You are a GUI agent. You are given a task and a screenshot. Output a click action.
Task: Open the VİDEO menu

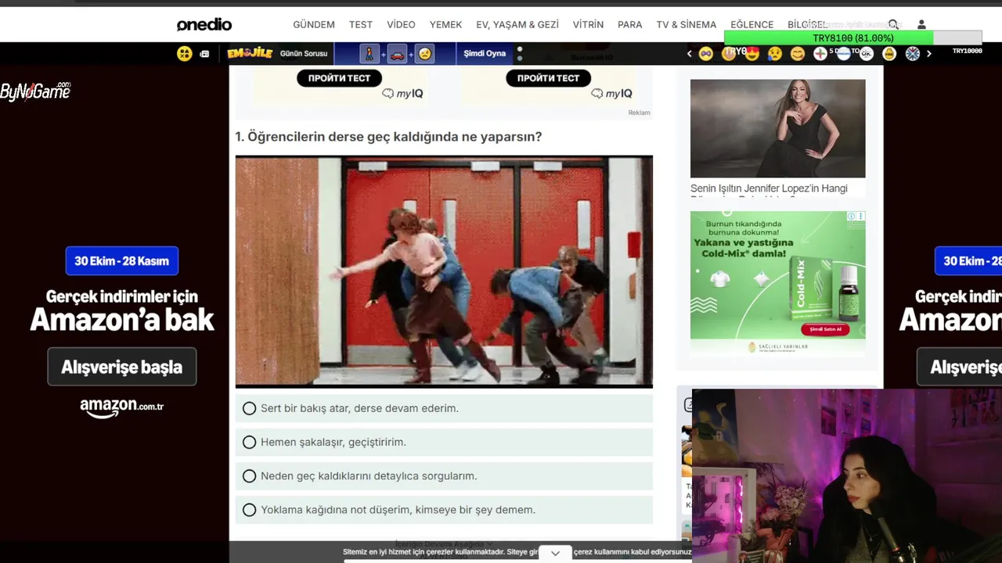tap(401, 25)
